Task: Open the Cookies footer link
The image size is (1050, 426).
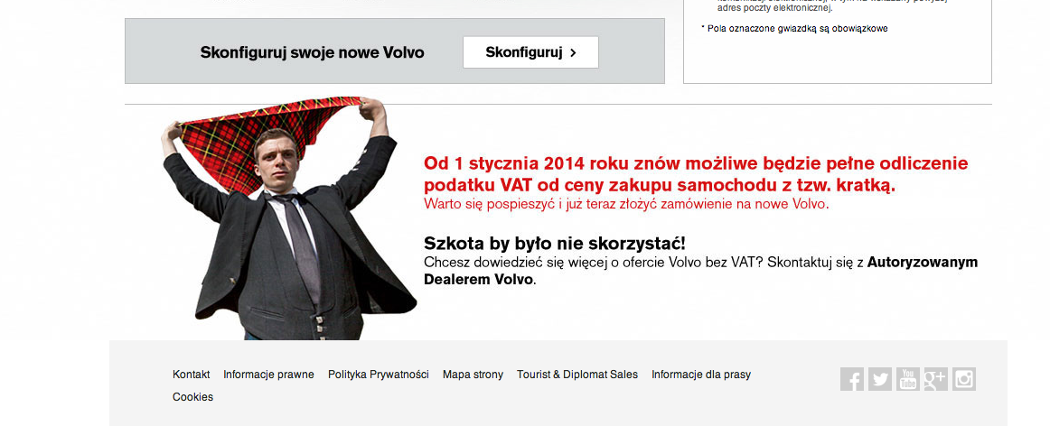Action: pyautogui.click(x=192, y=397)
